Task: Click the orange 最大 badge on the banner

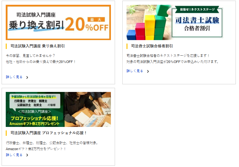Action: pos(96,19)
